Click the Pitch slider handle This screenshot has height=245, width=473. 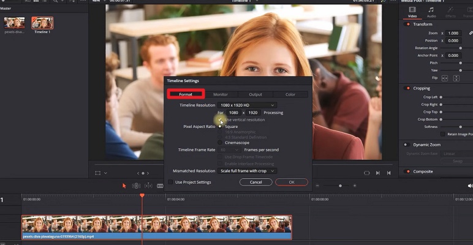(x=460, y=62)
